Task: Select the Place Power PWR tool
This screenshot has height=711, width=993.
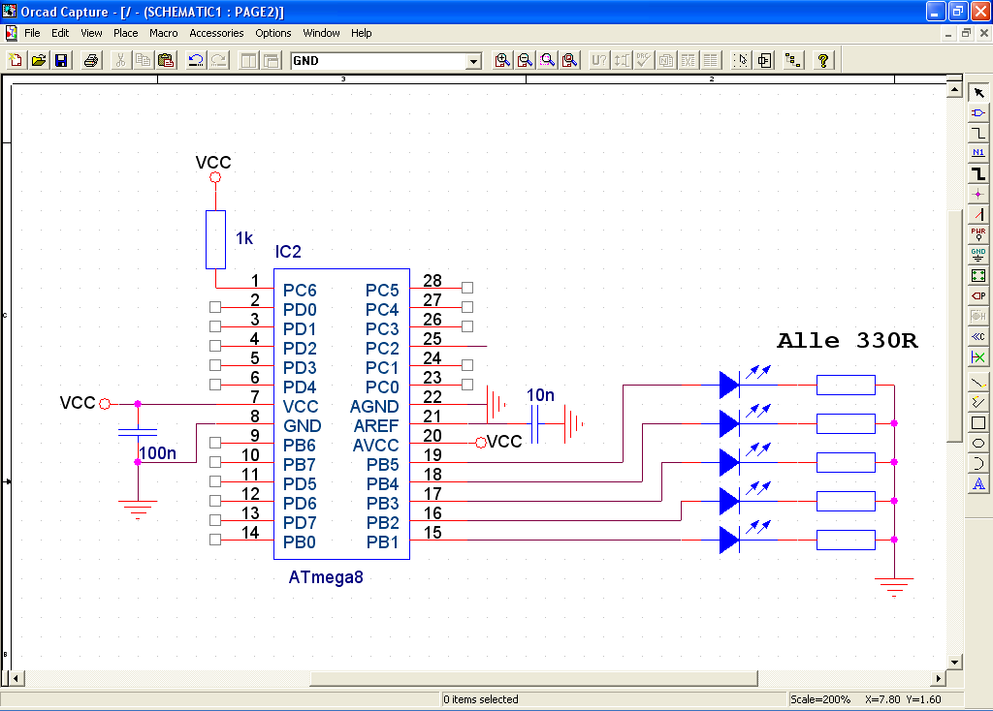Action: [978, 234]
